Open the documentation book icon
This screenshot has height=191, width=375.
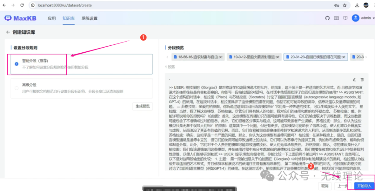point(336,18)
